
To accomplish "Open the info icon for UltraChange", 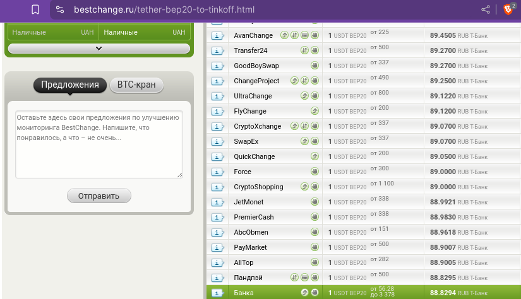I will coord(217,97).
